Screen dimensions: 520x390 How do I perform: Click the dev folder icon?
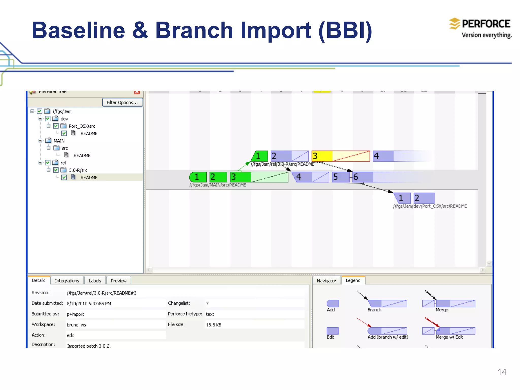[x=55, y=118]
